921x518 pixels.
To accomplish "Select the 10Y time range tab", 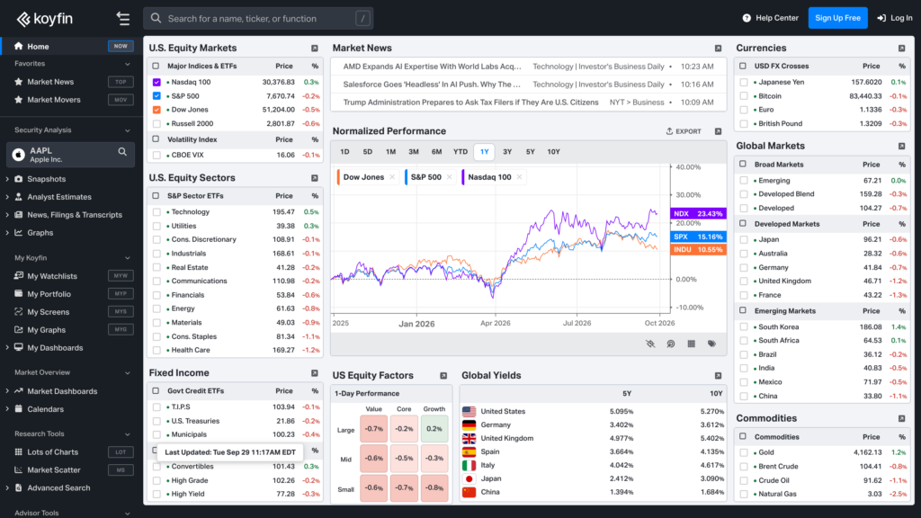I will (x=554, y=152).
